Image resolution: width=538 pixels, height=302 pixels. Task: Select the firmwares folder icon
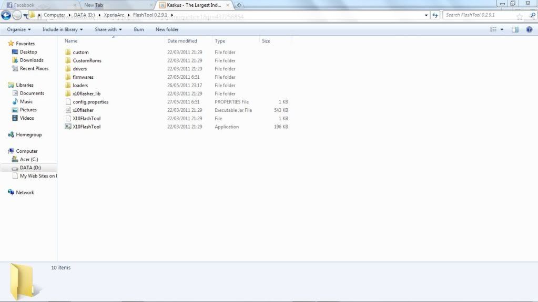coord(68,77)
